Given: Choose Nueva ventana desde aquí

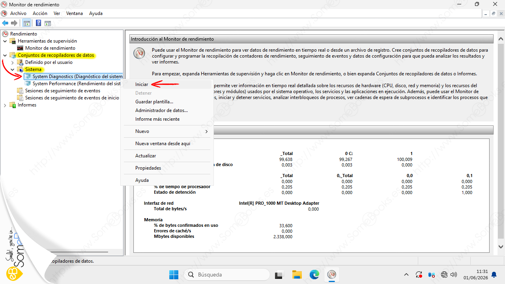Looking at the screenshot, I should 167,144.
